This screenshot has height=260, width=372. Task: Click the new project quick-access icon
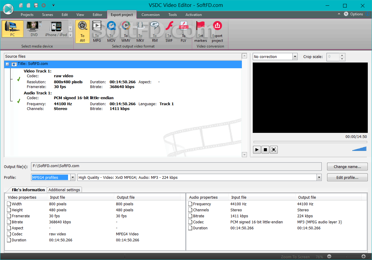[21, 5]
